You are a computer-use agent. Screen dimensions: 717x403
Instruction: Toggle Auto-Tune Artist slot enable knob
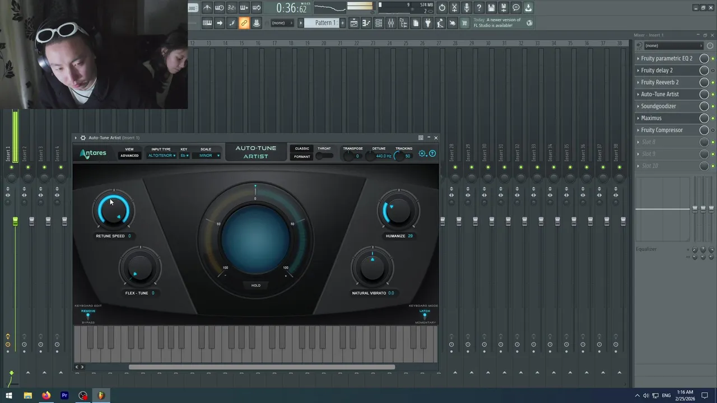pos(704,94)
